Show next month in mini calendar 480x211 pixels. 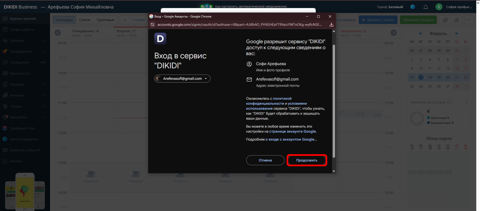456,33
